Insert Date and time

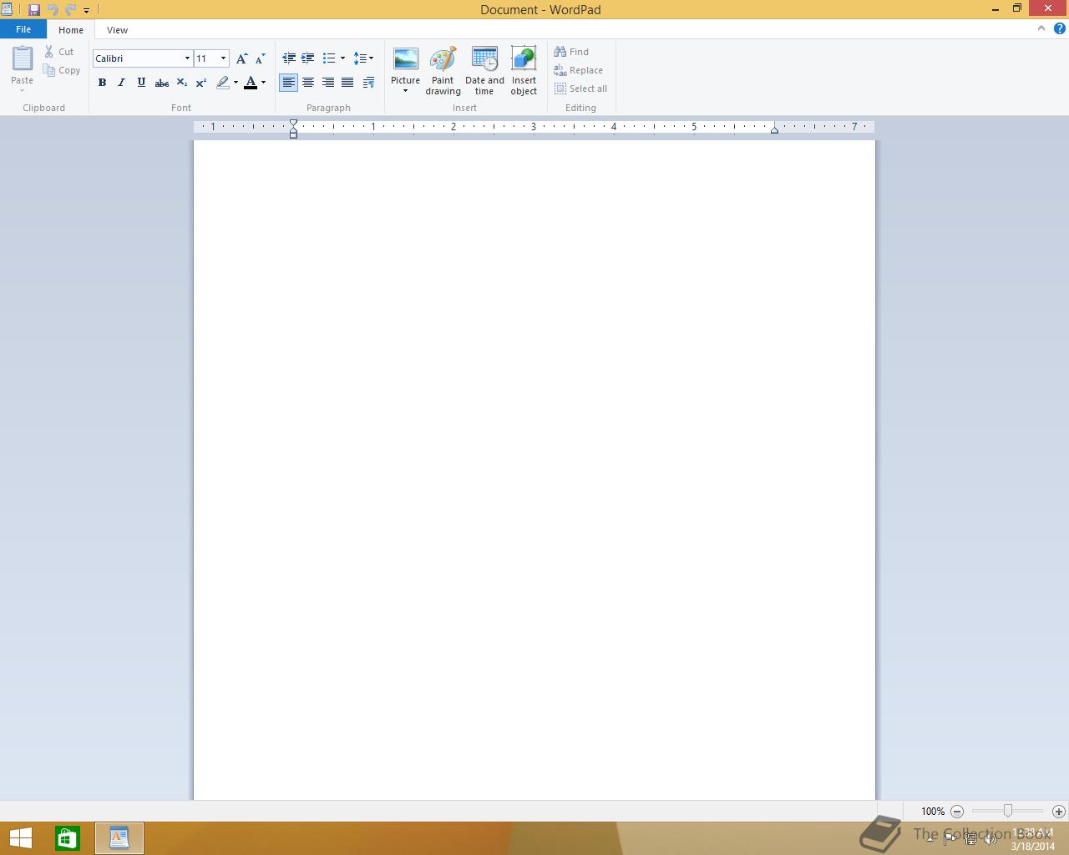pyautogui.click(x=484, y=71)
